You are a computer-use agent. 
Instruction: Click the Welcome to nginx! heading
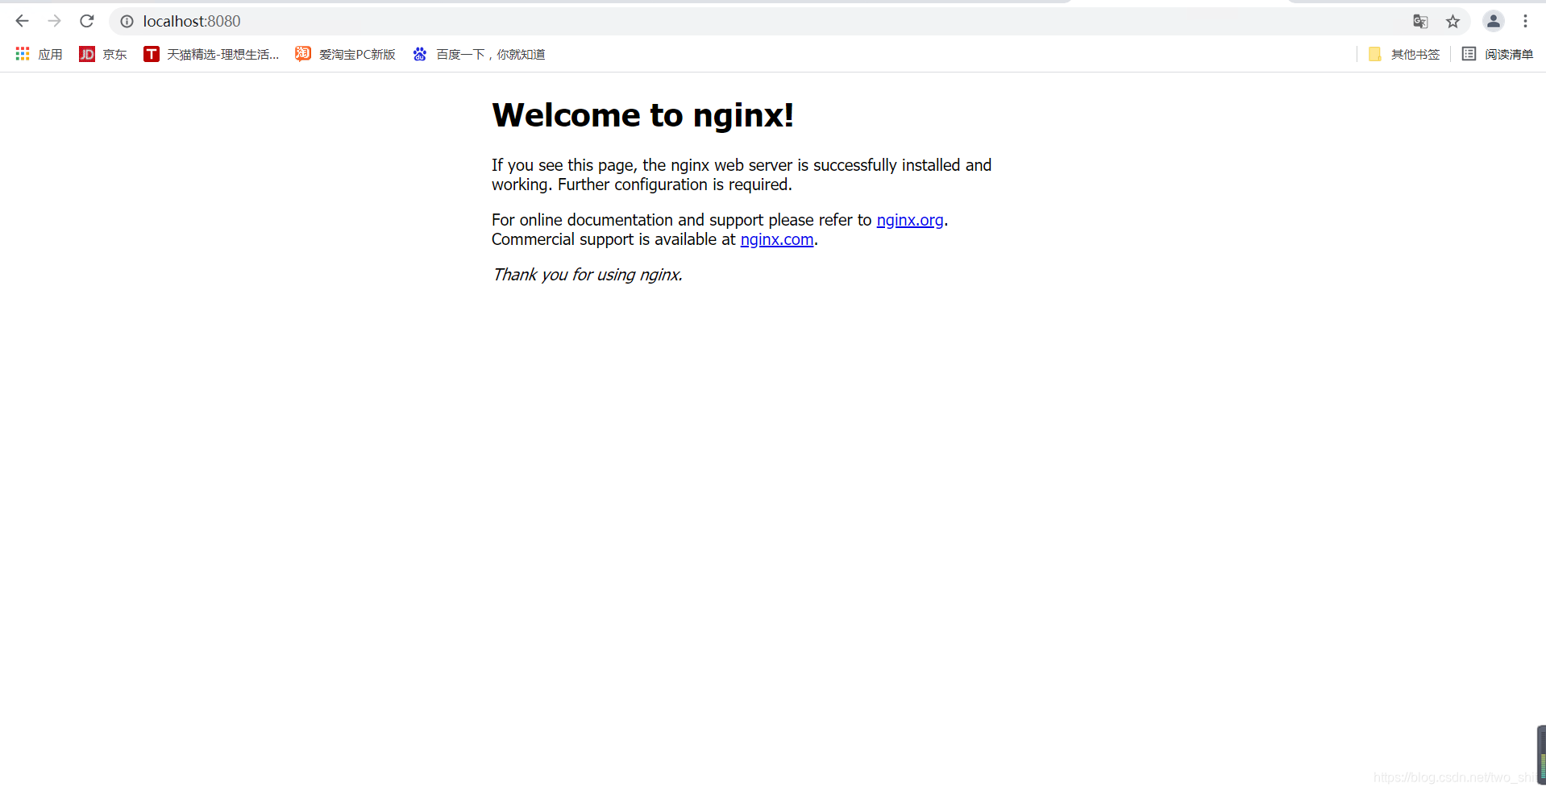tap(643, 115)
